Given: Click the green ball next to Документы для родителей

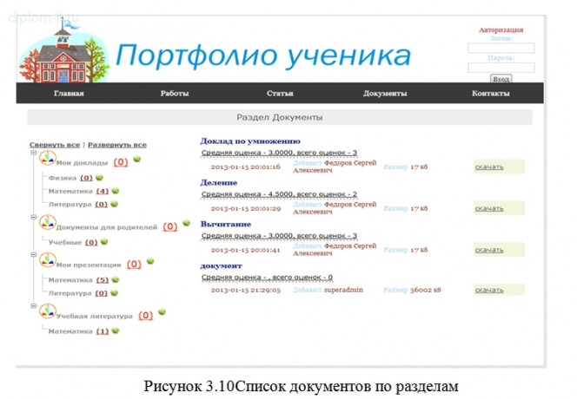Looking at the screenshot, I should [186, 223].
